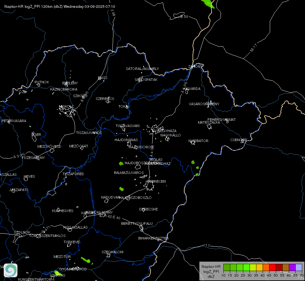
Task: Click the KAZINCBARCIKA label
Action: tap(64, 89)
